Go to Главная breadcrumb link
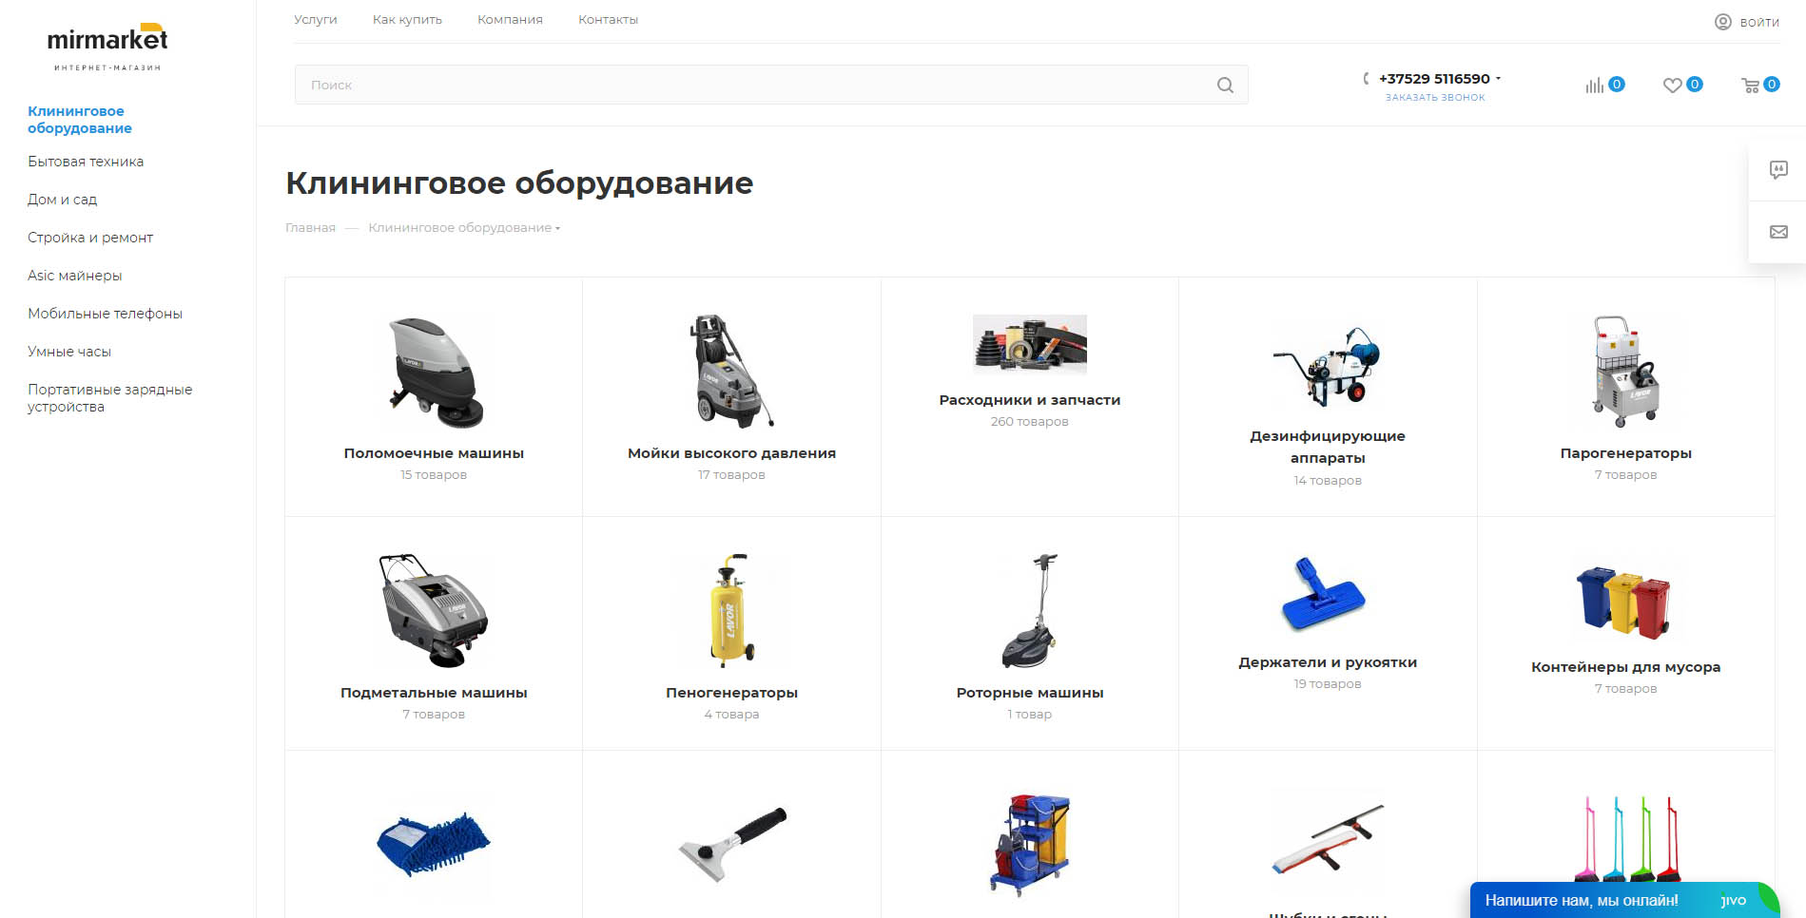The height and width of the screenshot is (918, 1806). point(310,228)
